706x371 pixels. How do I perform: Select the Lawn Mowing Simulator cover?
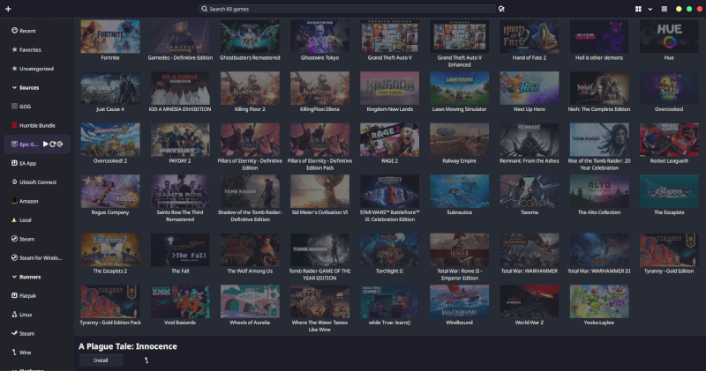pos(459,88)
